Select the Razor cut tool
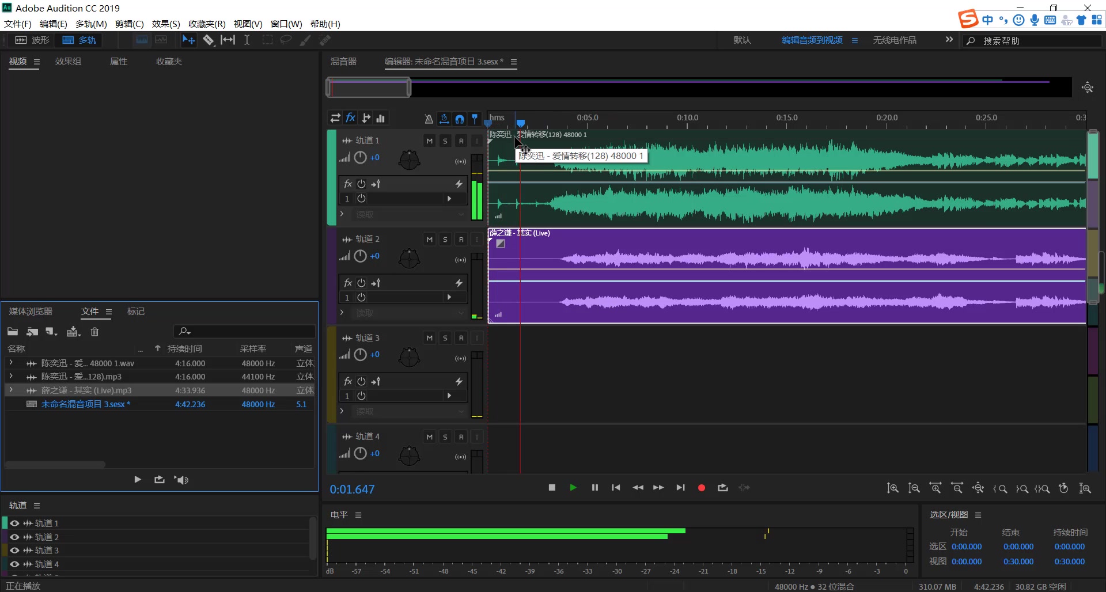The width and height of the screenshot is (1106, 592). point(209,40)
